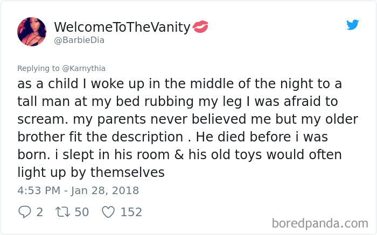The height and width of the screenshot is (235, 377).
Task: Click the last line "light up by themselves"
Action: (90, 173)
